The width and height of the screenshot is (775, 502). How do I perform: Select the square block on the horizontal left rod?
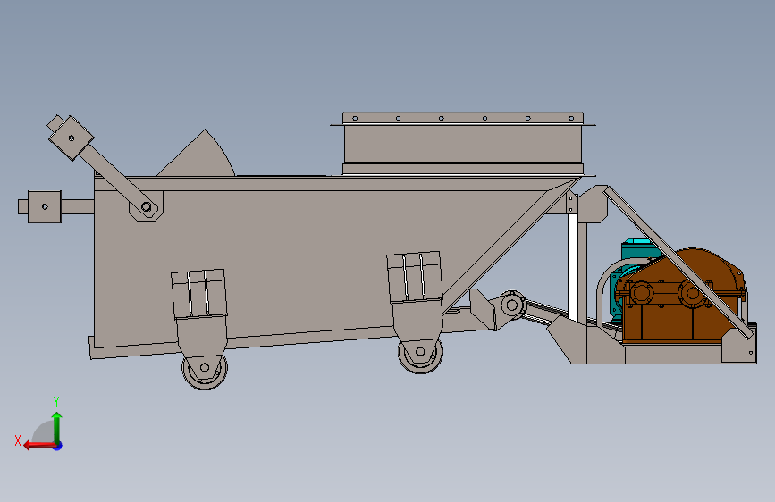(x=45, y=206)
